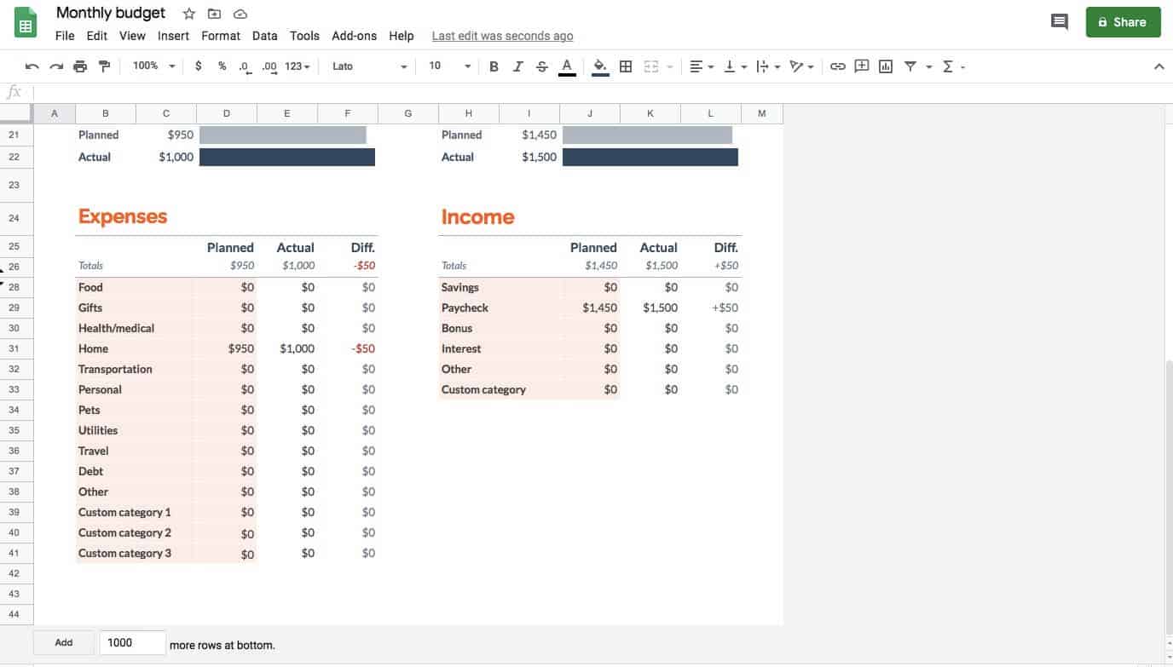The height and width of the screenshot is (667, 1173).
Task: Add a comment with the toolbar comment icon
Action: coord(862,66)
